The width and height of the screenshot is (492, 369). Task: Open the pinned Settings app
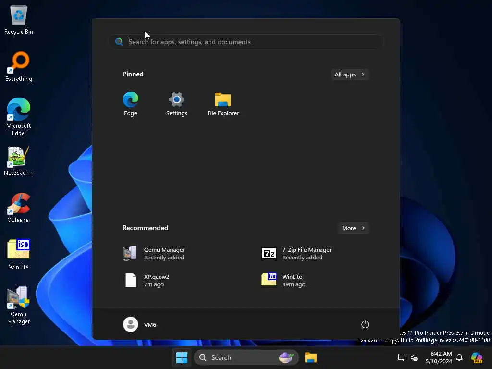click(177, 104)
